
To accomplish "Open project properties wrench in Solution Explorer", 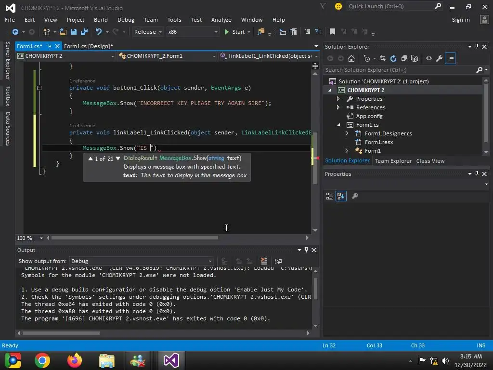I will click(439, 58).
